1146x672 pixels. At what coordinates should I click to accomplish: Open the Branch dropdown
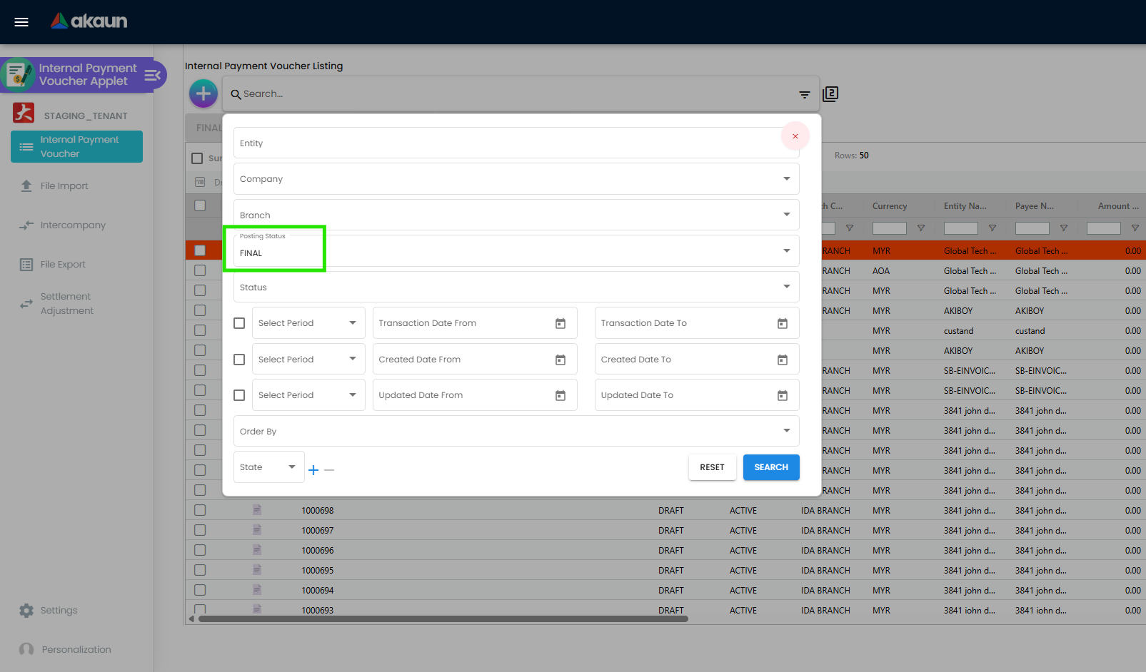pyautogui.click(x=786, y=214)
